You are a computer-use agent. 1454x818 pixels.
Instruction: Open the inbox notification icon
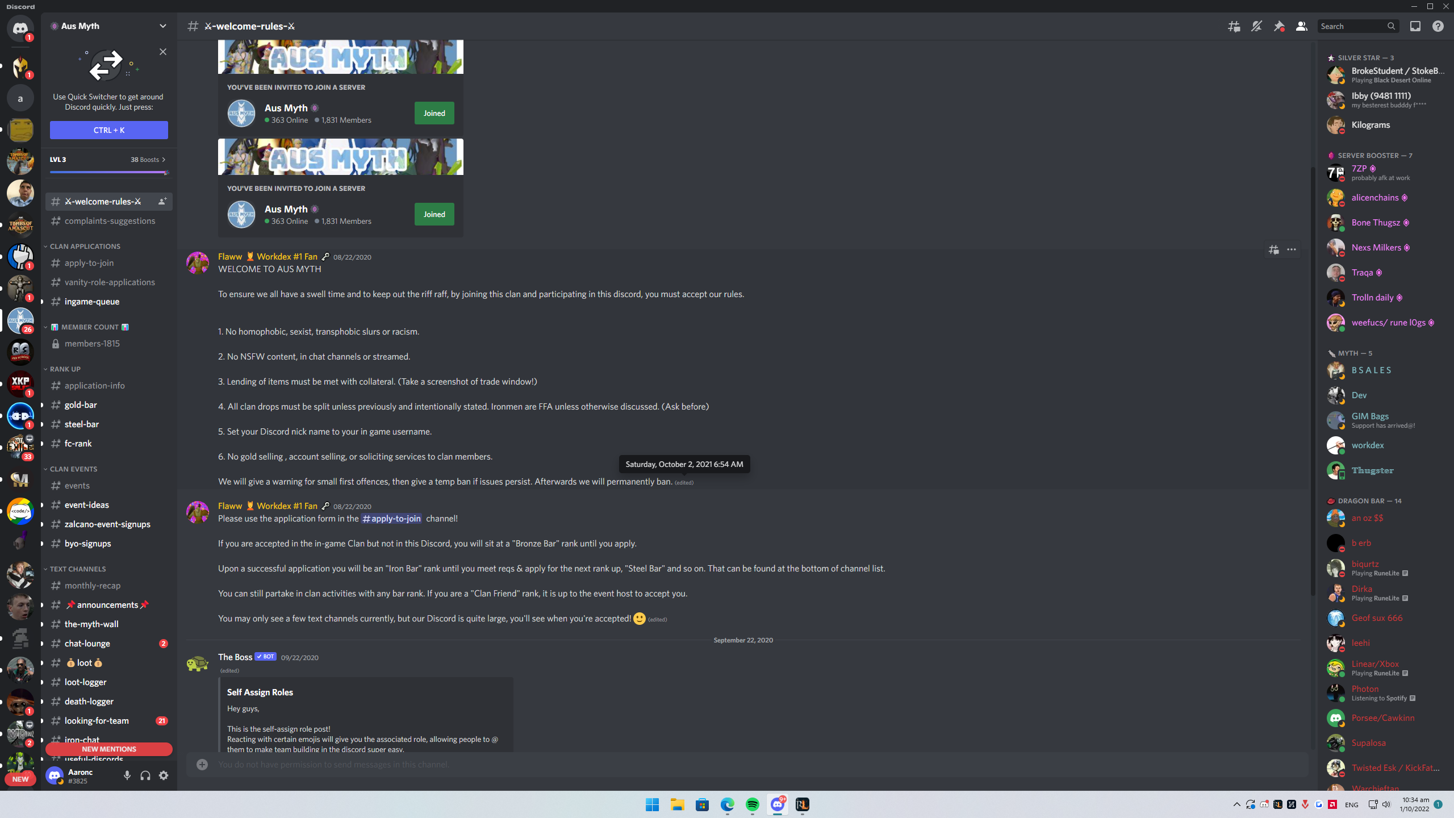[1415, 26]
